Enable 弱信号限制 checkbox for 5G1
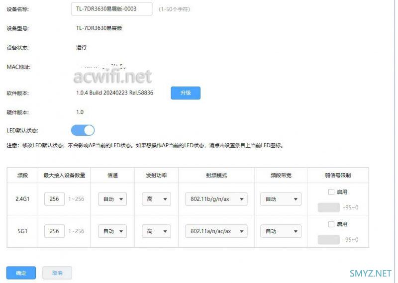 click(x=331, y=224)
